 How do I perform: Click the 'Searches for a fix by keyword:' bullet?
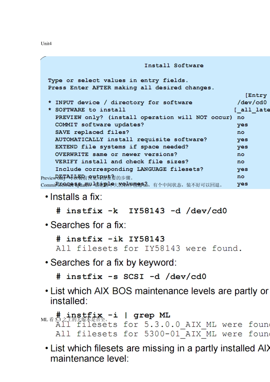[113, 263]
